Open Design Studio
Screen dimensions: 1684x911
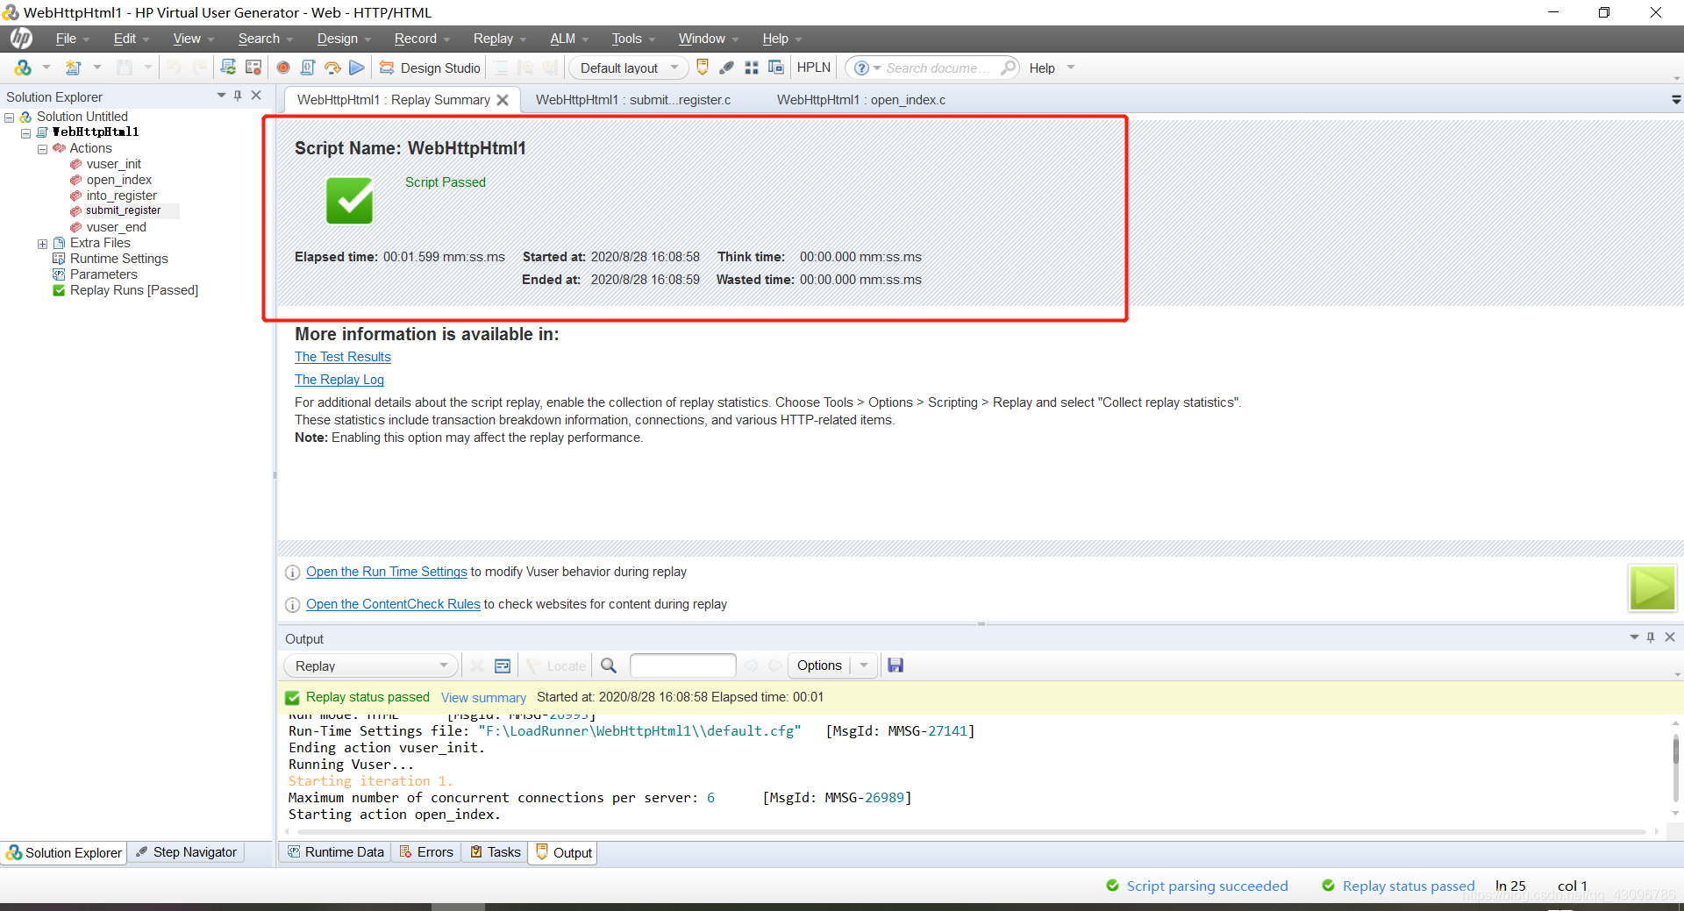430,68
